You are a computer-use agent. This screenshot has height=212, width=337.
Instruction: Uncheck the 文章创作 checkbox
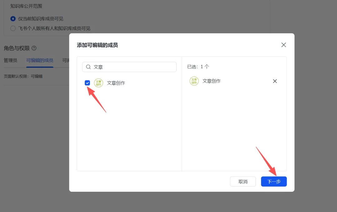click(87, 83)
